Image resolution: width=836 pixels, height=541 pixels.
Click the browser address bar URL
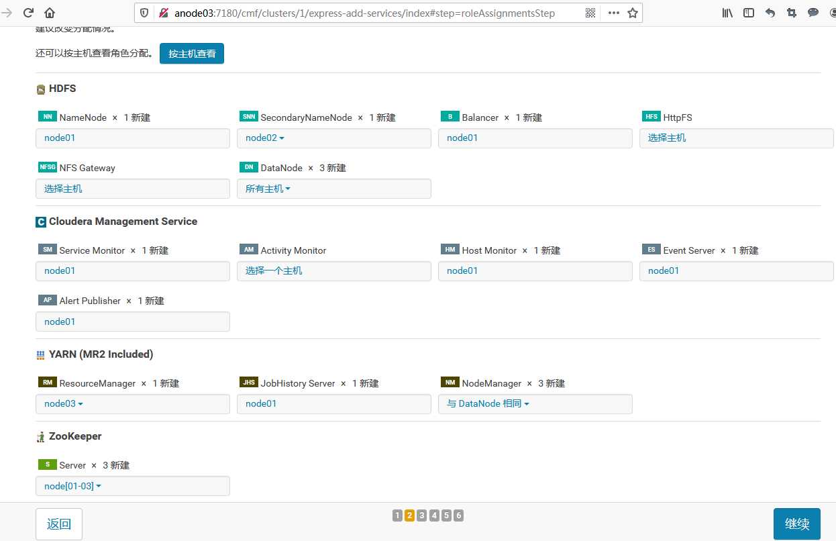coord(364,13)
